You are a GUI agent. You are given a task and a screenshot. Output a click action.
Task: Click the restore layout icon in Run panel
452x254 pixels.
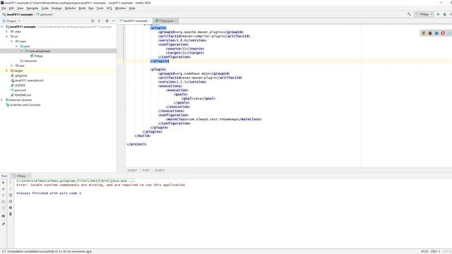[x=4, y=216]
